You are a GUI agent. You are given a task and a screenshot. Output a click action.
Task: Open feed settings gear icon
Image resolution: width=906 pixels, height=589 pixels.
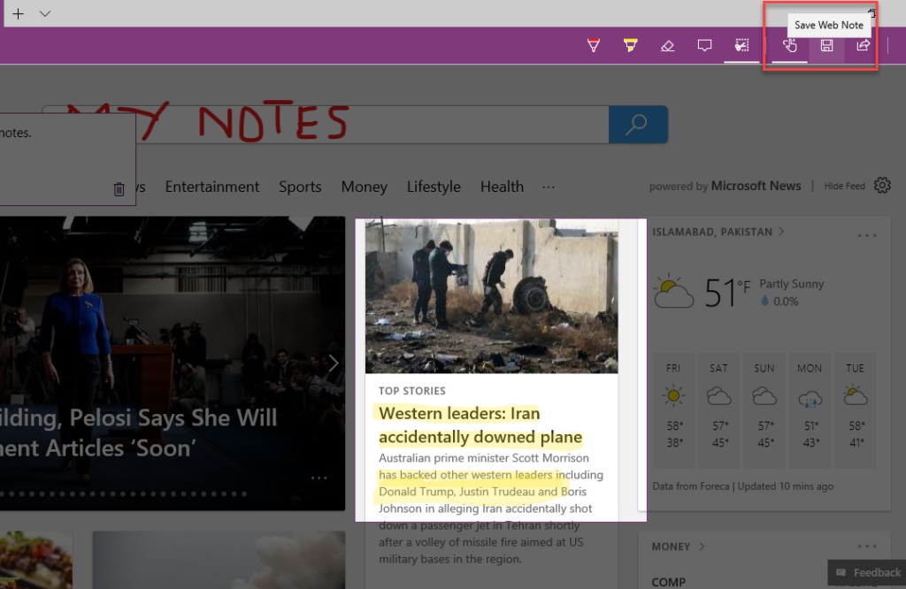pos(881,186)
